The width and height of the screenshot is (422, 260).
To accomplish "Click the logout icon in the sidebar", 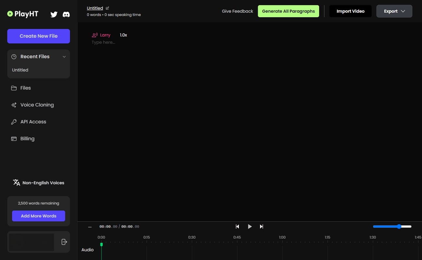I will [x=64, y=242].
